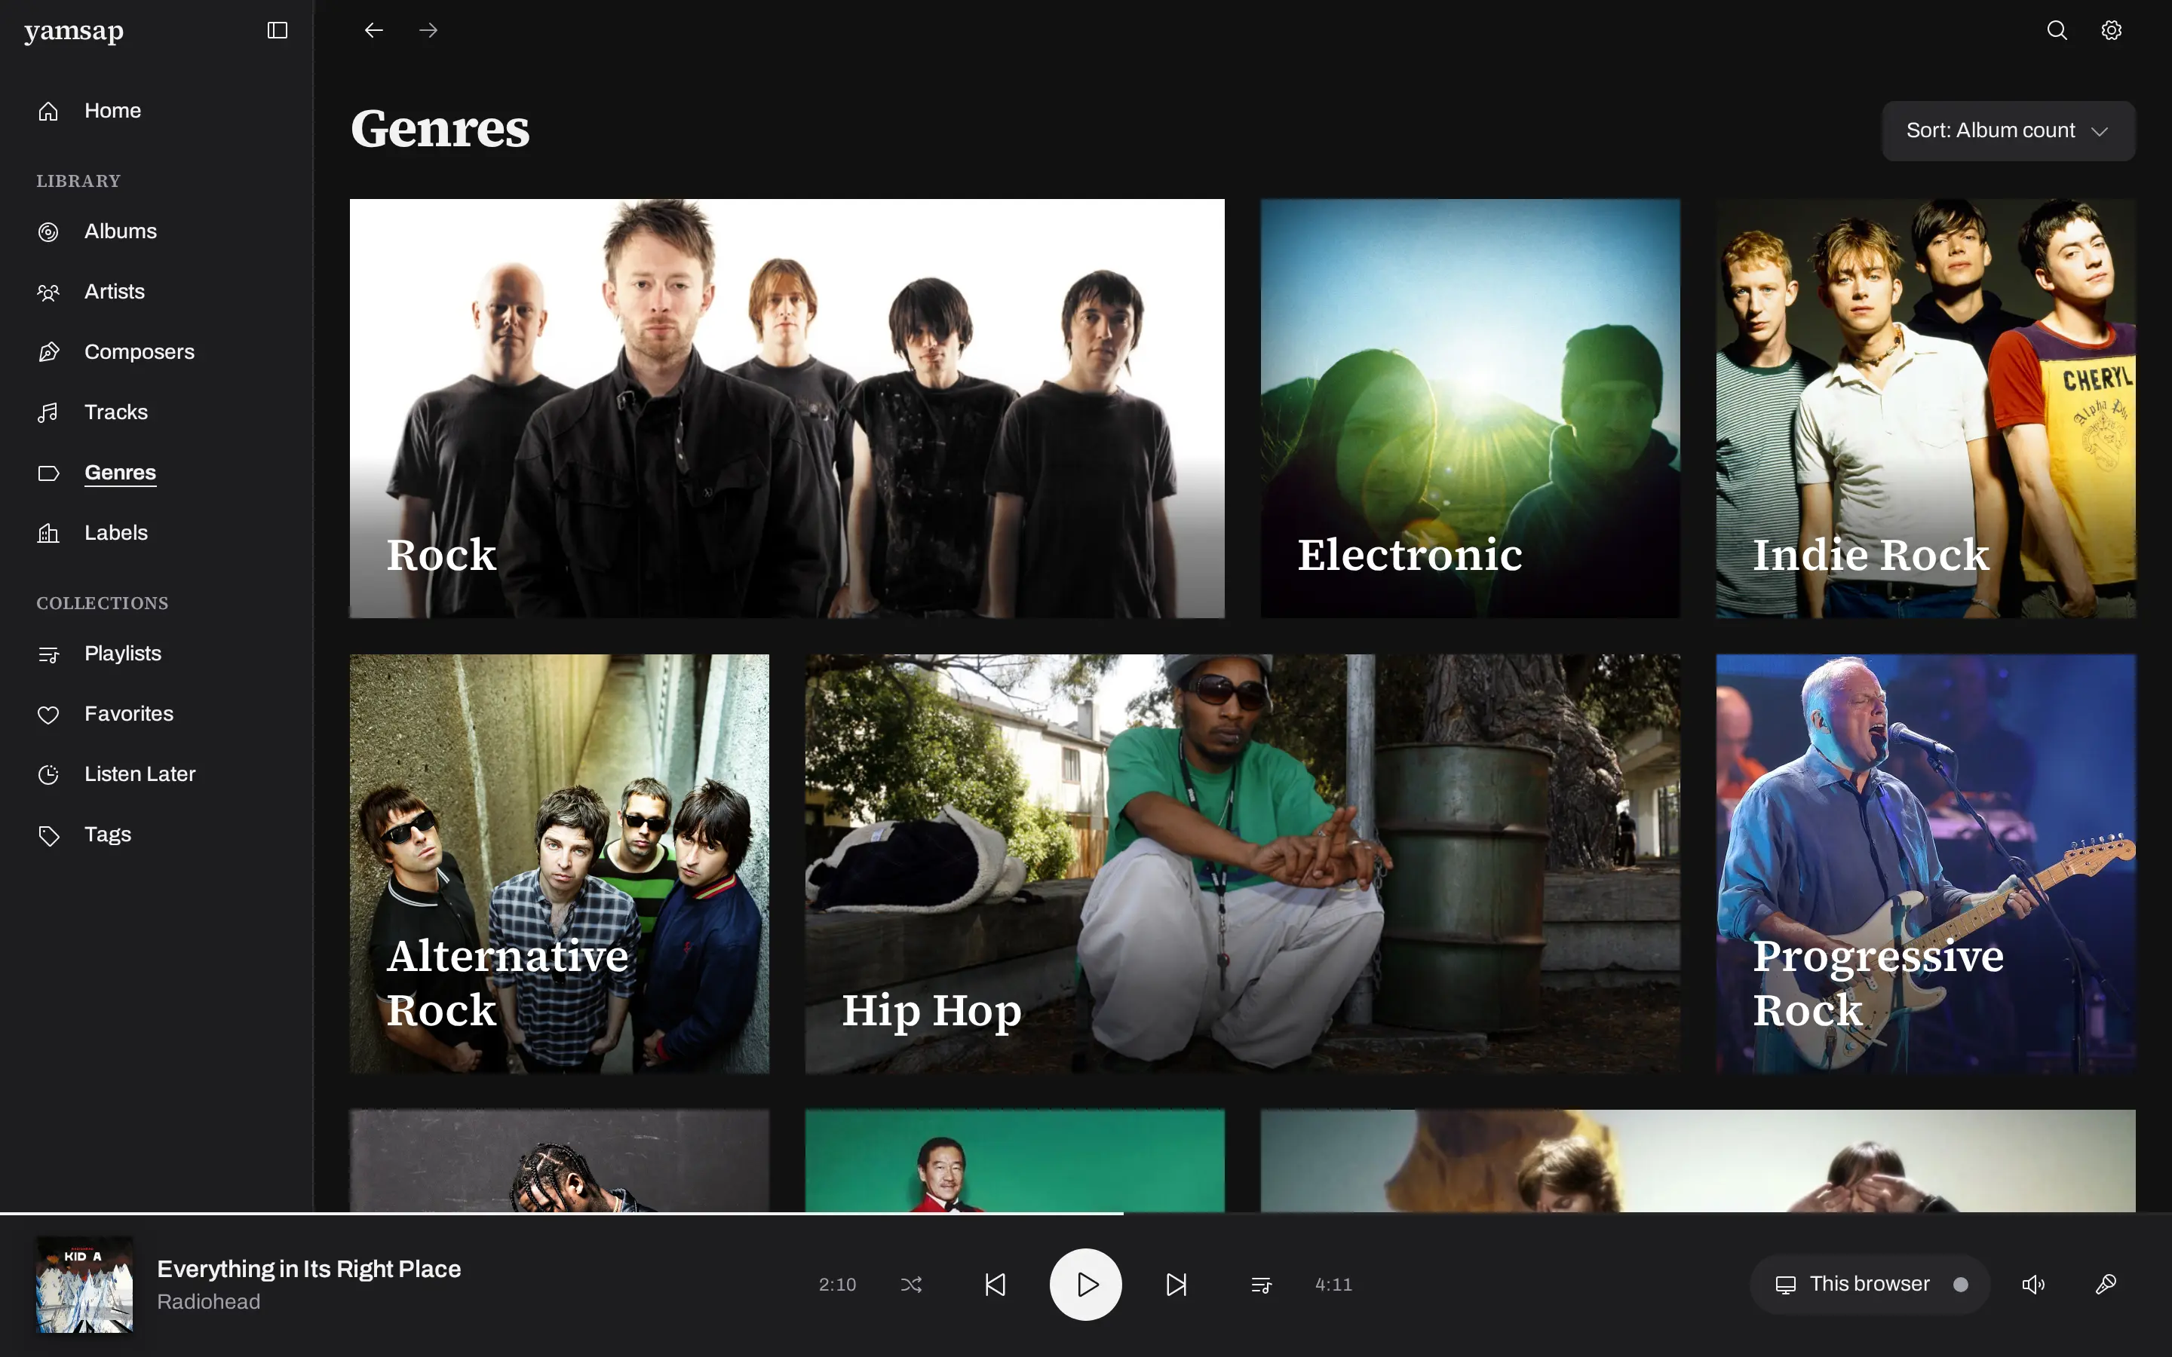Open the Tags collection

[x=108, y=835]
